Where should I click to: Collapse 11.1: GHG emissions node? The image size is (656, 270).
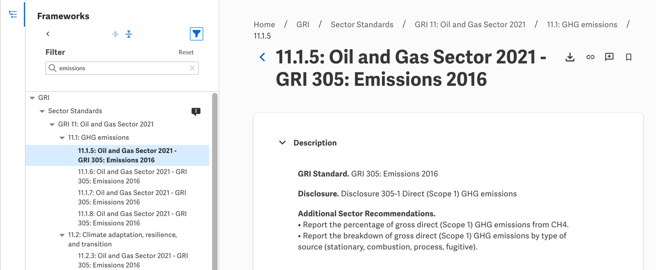click(x=62, y=138)
